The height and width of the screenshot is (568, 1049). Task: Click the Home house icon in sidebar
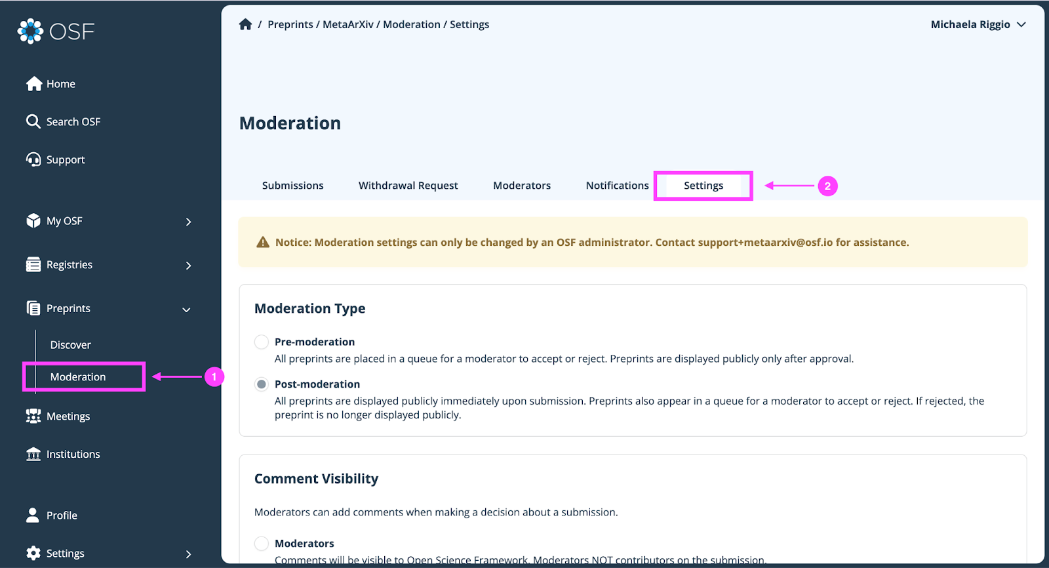click(x=34, y=84)
